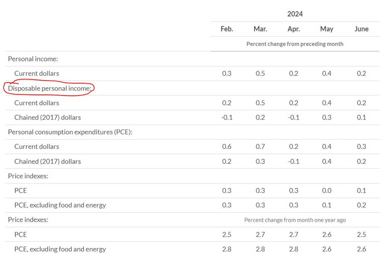Click 'Percent change from month one year ago' text
This screenshot has height=263, width=385.
[x=295, y=220]
